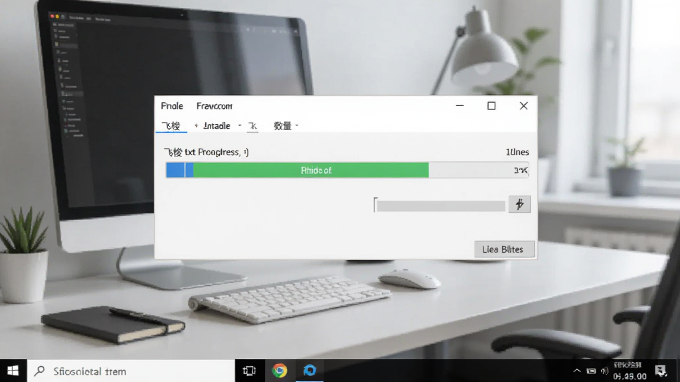The height and width of the screenshot is (382, 680).
Task: Show hidden system tray icons
Action: click(x=577, y=371)
